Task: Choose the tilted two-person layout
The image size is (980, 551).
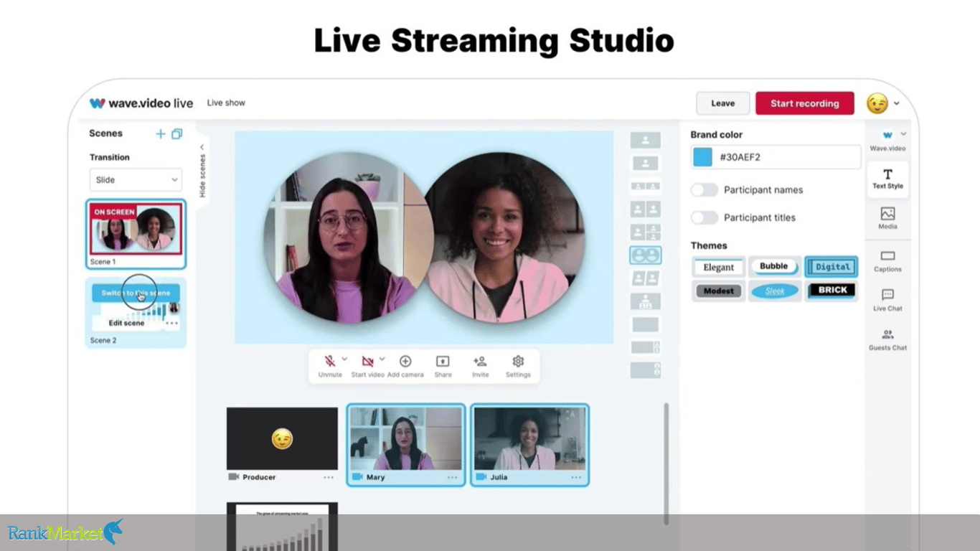Action: pyautogui.click(x=646, y=278)
